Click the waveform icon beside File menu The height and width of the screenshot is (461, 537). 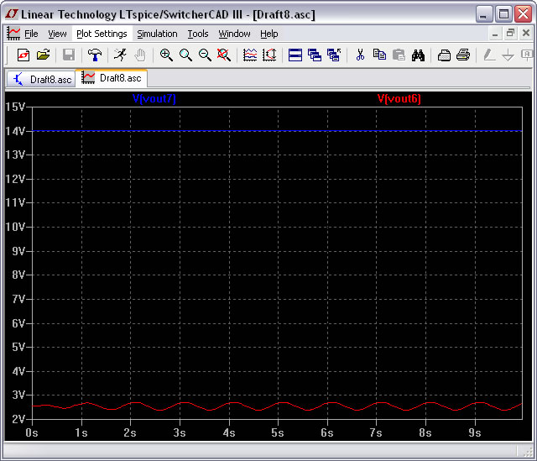click(x=13, y=34)
